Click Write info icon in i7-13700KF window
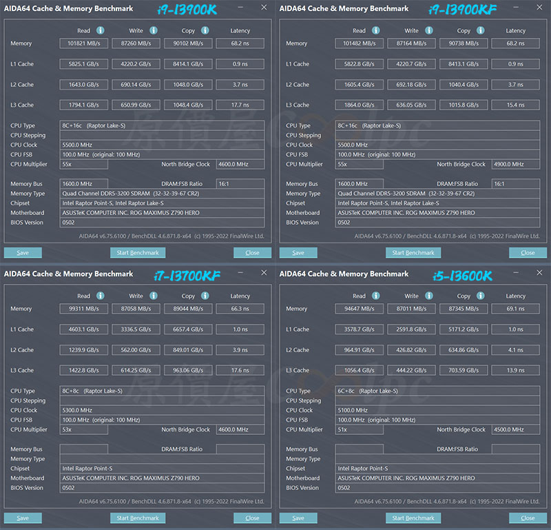This screenshot has width=551, height=530. (x=154, y=296)
